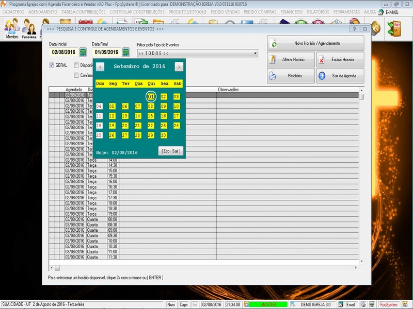The width and height of the screenshot is (413, 309).
Task: Click Novo Horário / Agendamento button
Action: tap(315, 43)
